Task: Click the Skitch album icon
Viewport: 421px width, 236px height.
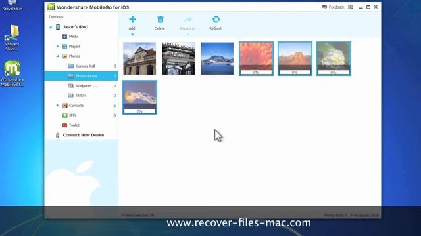Action: pyautogui.click(x=71, y=96)
